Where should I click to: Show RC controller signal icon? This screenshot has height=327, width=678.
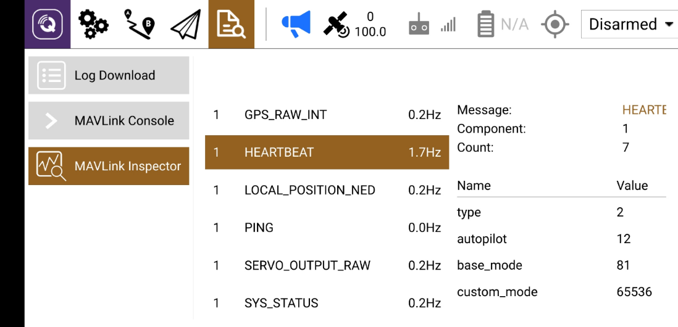(x=419, y=25)
